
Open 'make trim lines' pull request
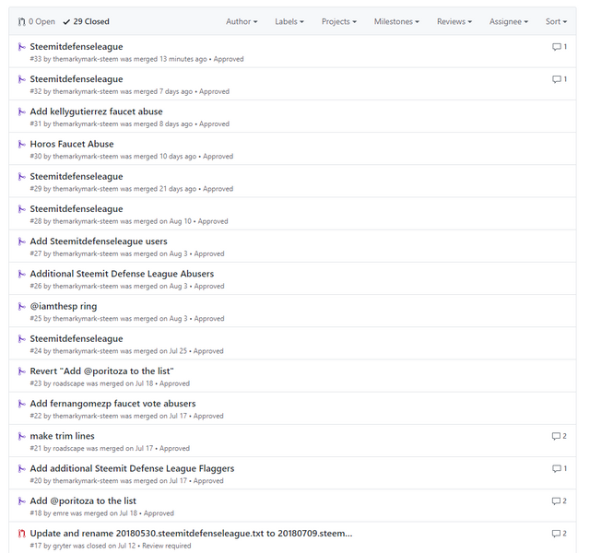[62, 436]
